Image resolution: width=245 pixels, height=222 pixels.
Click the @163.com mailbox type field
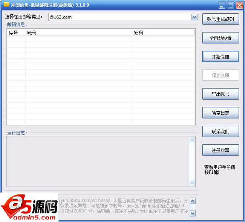click(123, 17)
